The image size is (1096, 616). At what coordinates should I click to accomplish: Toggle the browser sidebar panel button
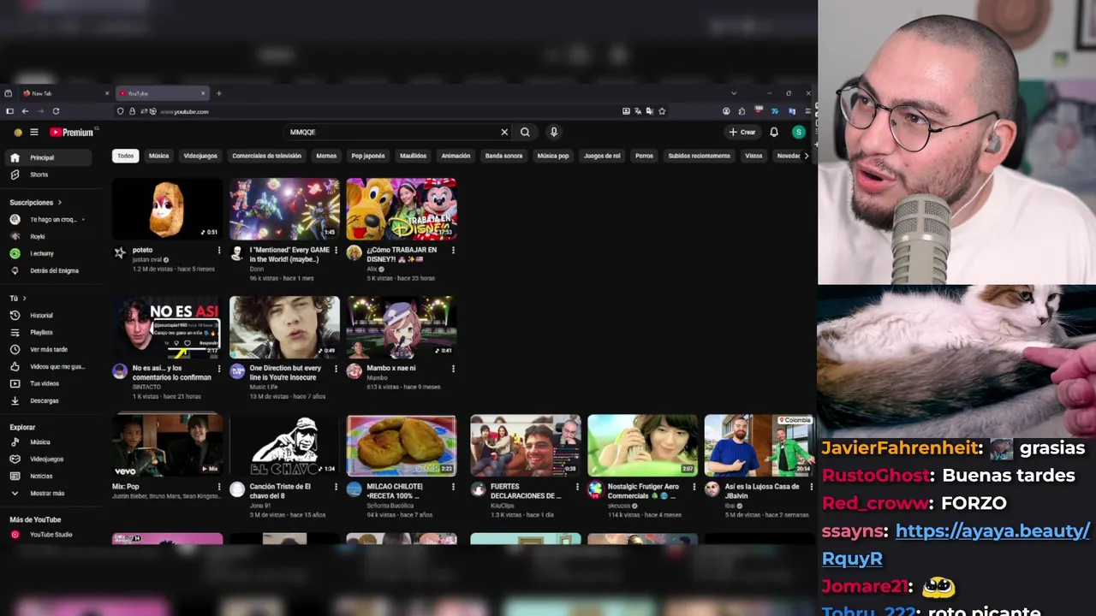(9, 111)
